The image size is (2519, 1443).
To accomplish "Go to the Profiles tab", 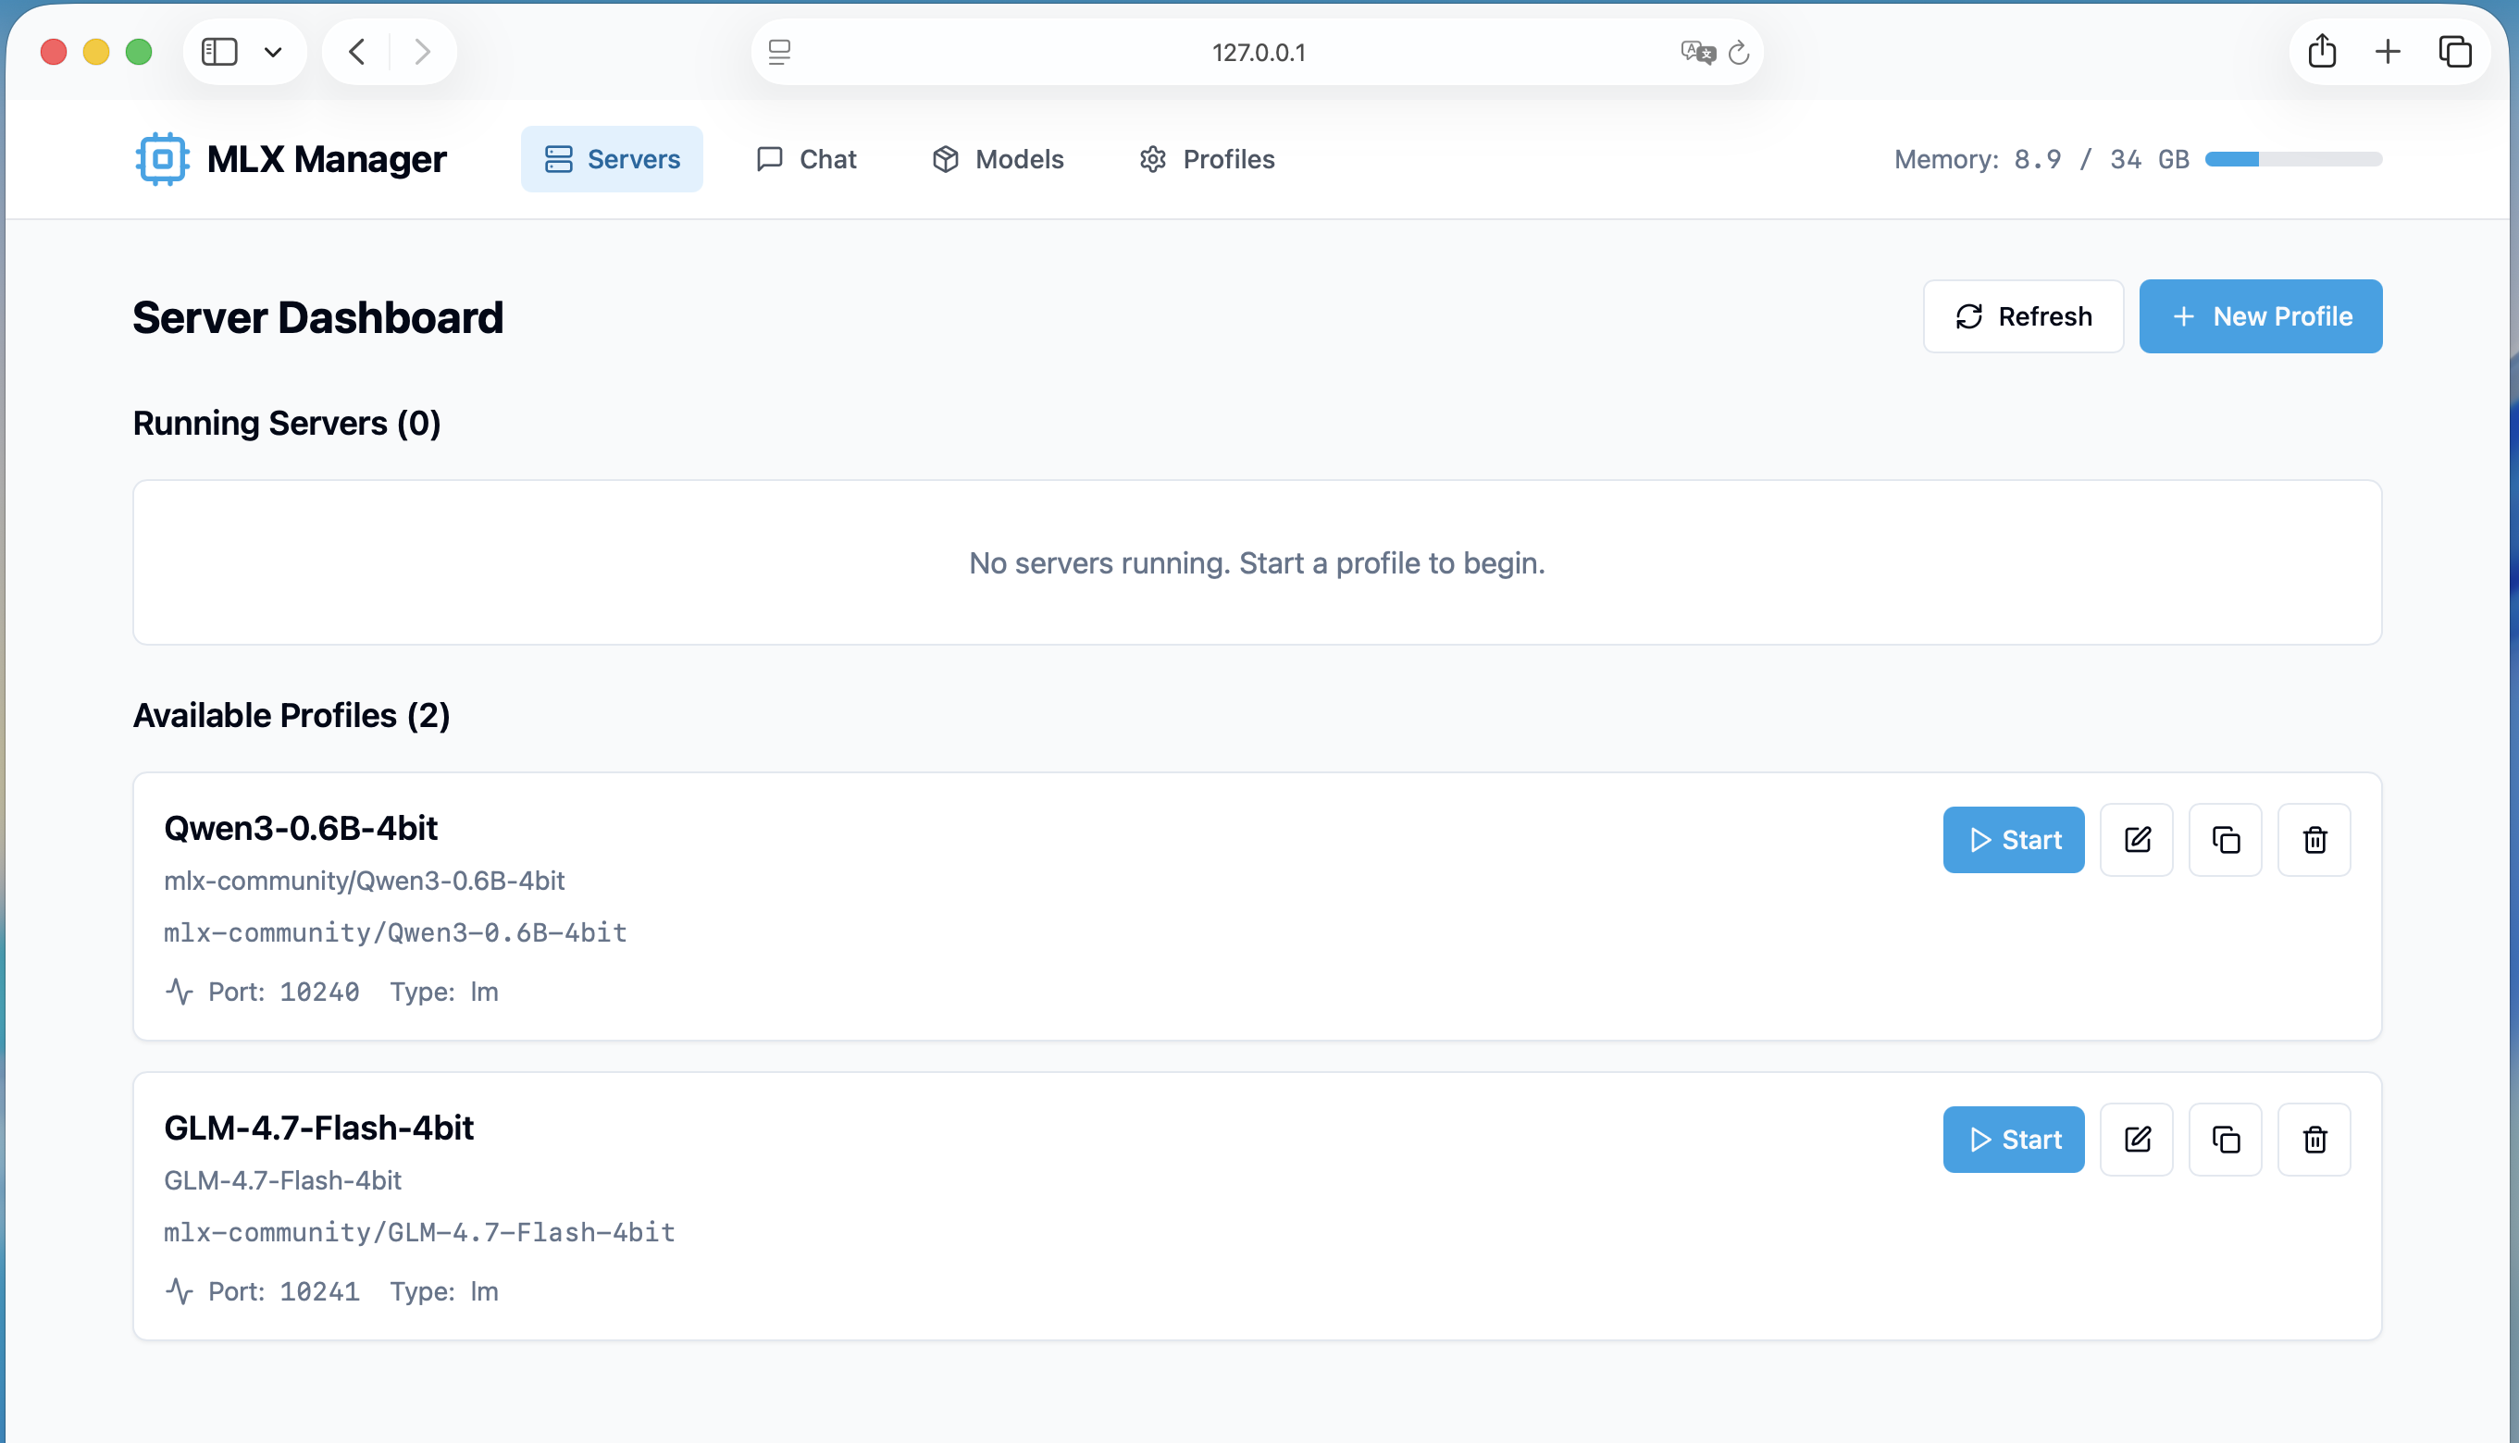I will [1207, 158].
